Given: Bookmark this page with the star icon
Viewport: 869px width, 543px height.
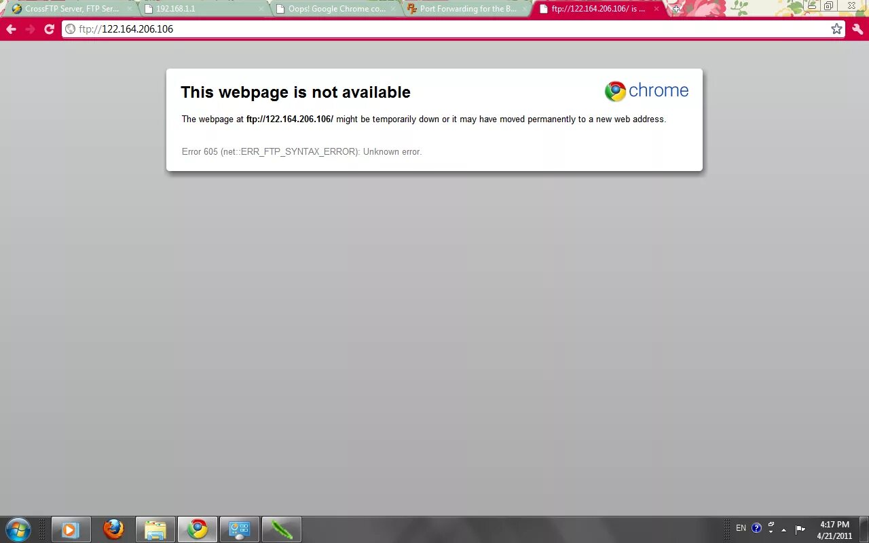Looking at the screenshot, I should pos(836,29).
